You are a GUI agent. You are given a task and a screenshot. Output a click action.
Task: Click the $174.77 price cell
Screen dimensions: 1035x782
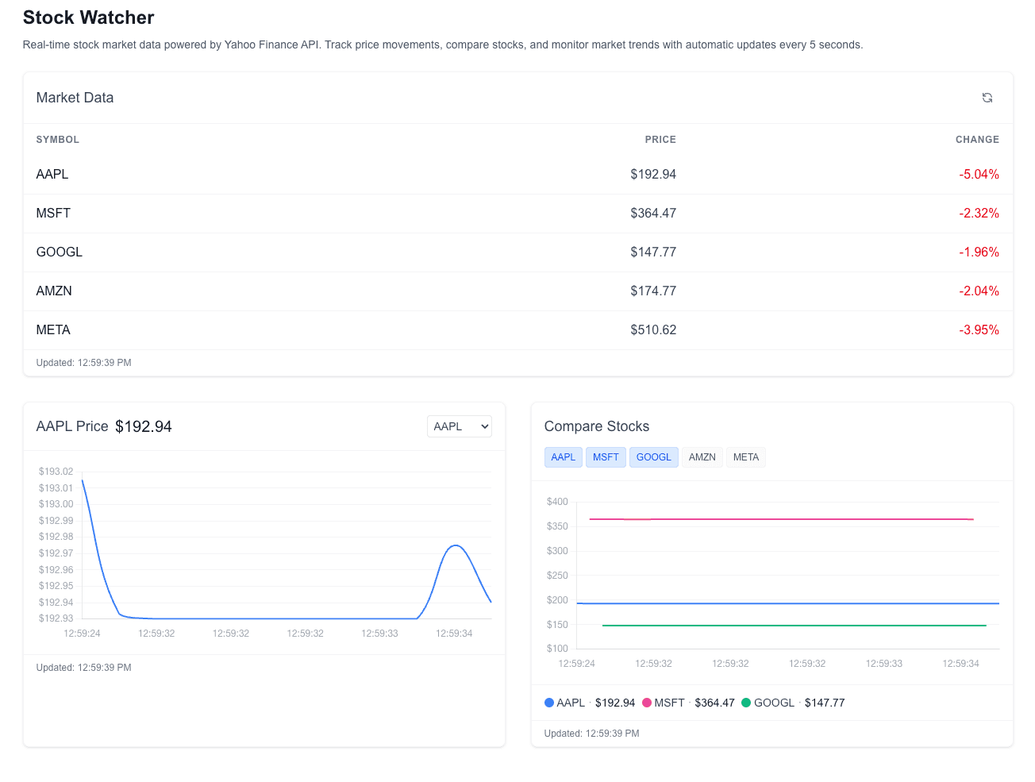click(653, 291)
